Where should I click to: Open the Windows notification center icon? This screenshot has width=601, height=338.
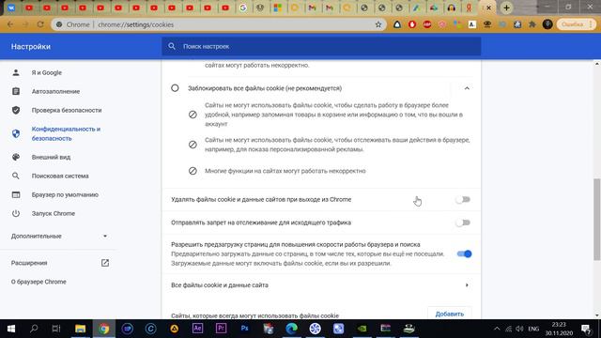coord(586,329)
